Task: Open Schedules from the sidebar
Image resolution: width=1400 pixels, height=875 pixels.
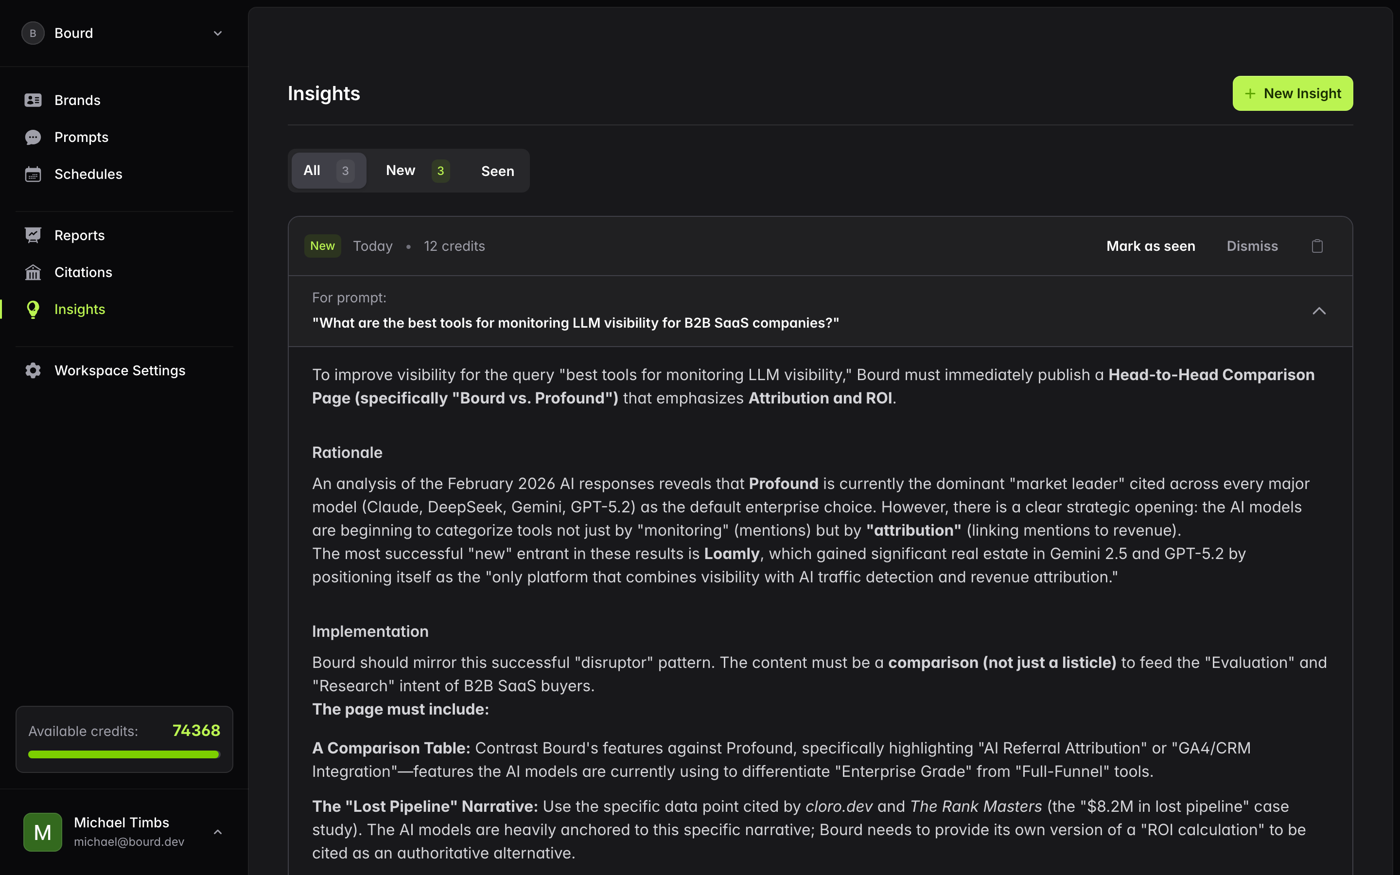Action: (x=88, y=174)
